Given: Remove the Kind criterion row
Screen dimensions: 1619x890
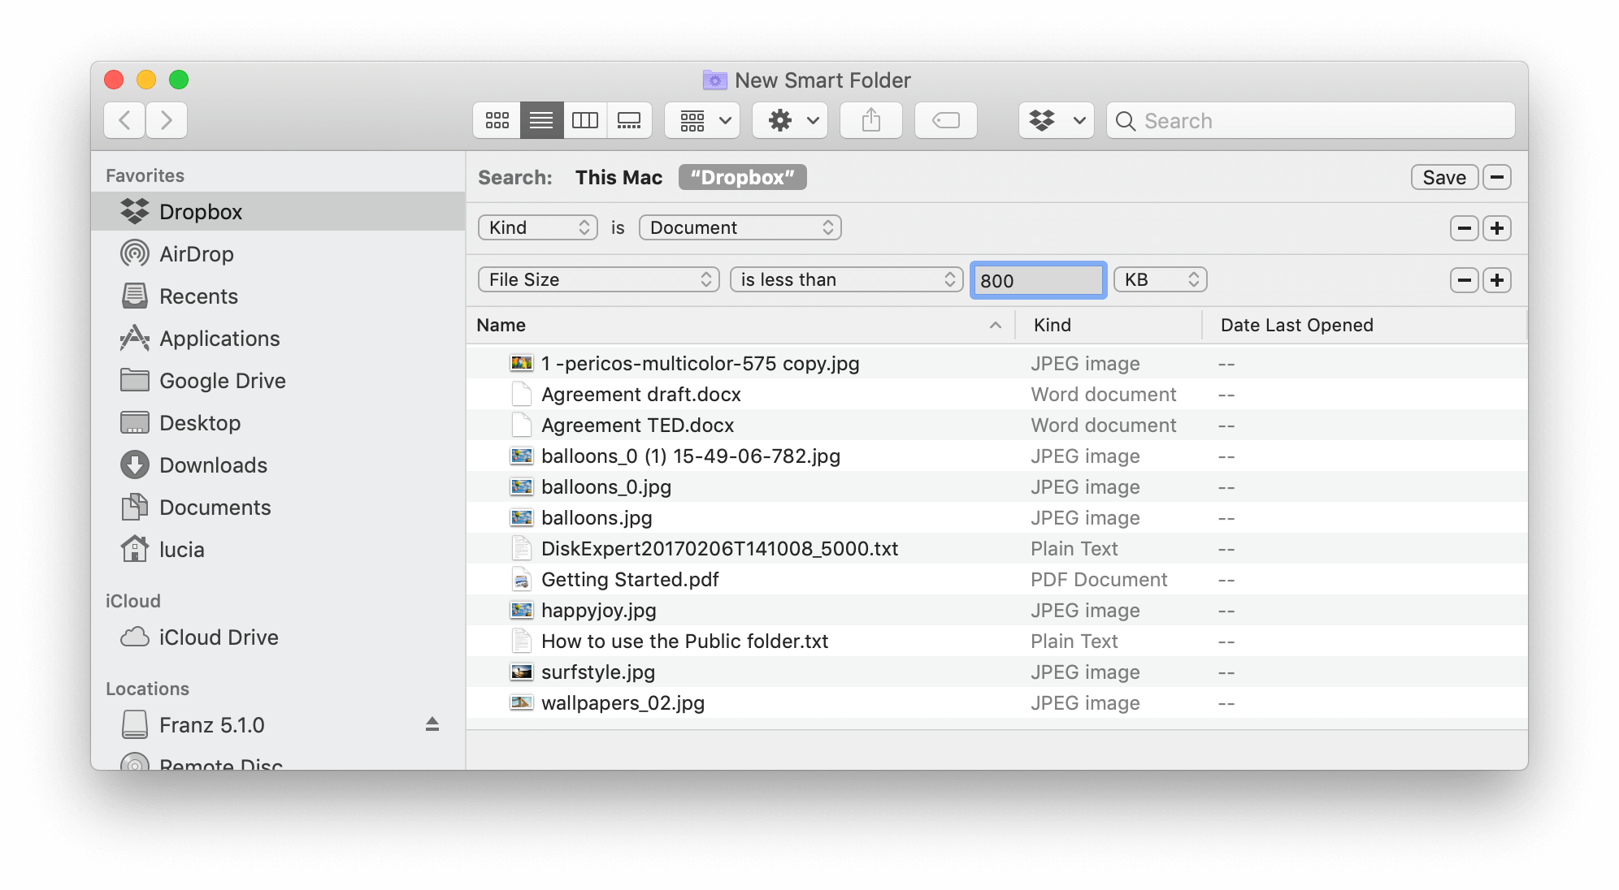Looking at the screenshot, I should tap(1465, 229).
